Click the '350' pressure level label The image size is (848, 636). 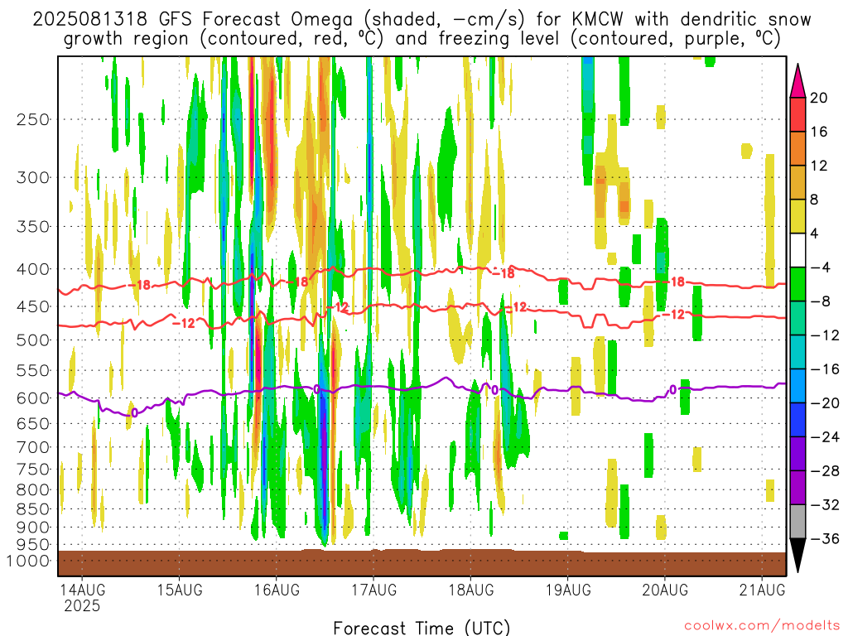click(x=33, y=227)
